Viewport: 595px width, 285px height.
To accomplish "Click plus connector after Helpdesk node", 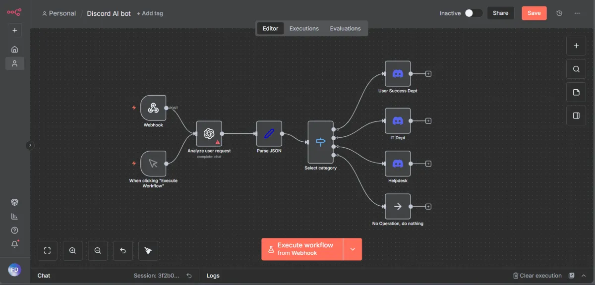I will click(x=428, y=164).
